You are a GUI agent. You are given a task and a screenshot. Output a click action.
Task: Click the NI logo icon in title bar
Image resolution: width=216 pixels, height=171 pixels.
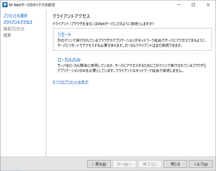coord(5,5)
